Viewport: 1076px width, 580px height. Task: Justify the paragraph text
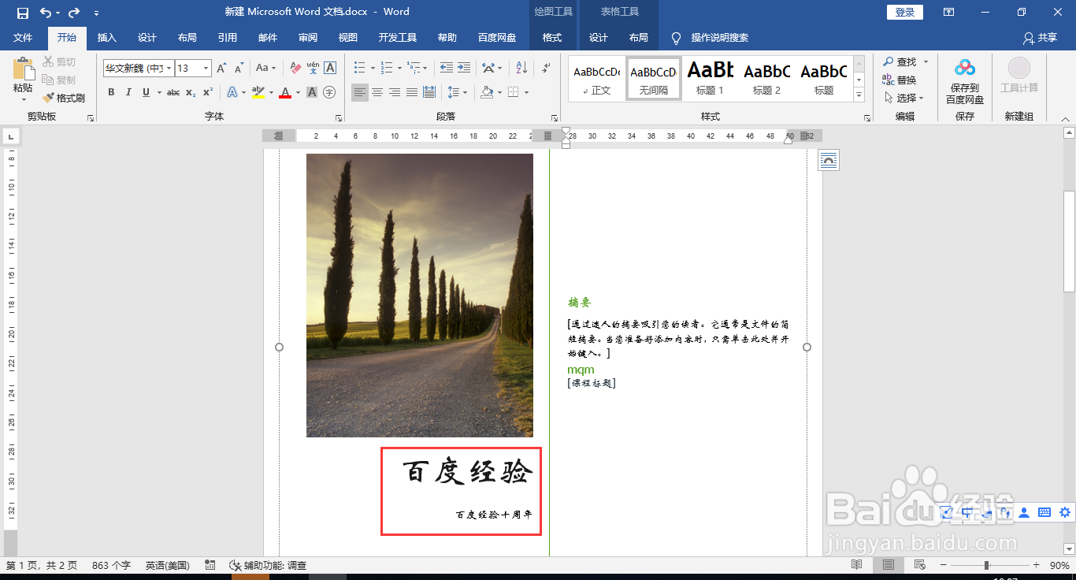(412, 92)
